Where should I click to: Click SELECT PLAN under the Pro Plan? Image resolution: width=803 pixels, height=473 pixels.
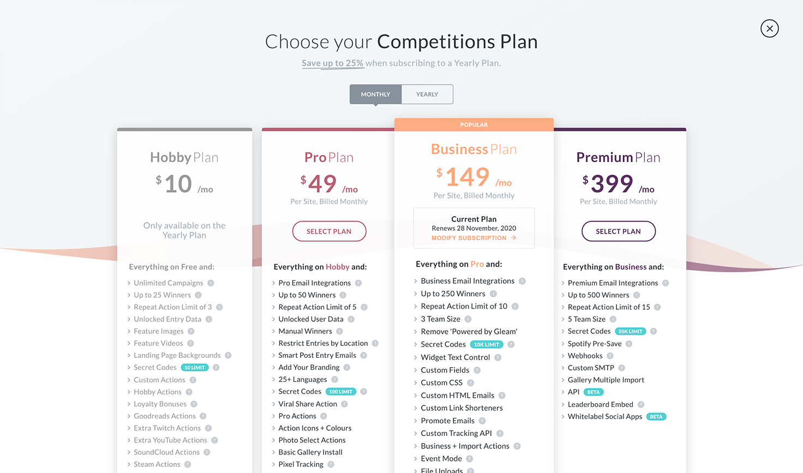329,231
